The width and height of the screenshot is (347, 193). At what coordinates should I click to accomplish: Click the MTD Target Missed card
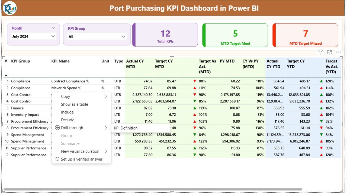(x=306, y=35)
